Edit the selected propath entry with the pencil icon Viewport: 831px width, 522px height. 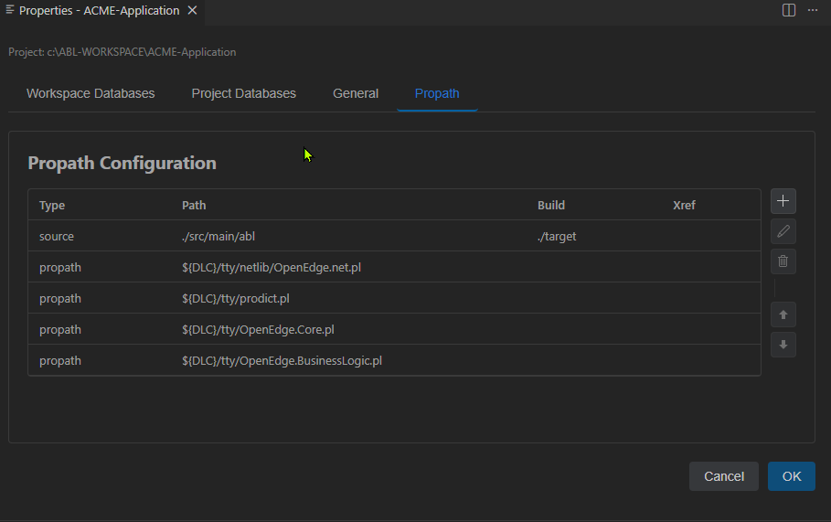click(783, 231)
